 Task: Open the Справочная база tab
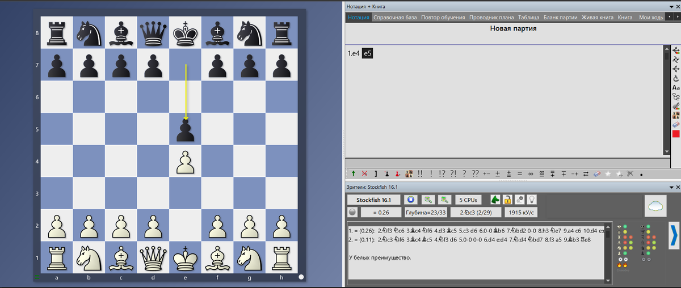[395, 17]
